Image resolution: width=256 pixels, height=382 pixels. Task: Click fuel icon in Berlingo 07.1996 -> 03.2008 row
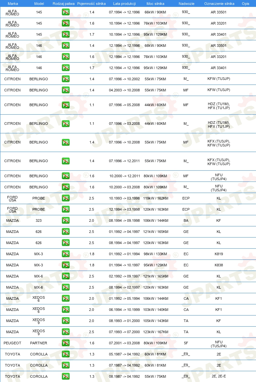(66, 124)
